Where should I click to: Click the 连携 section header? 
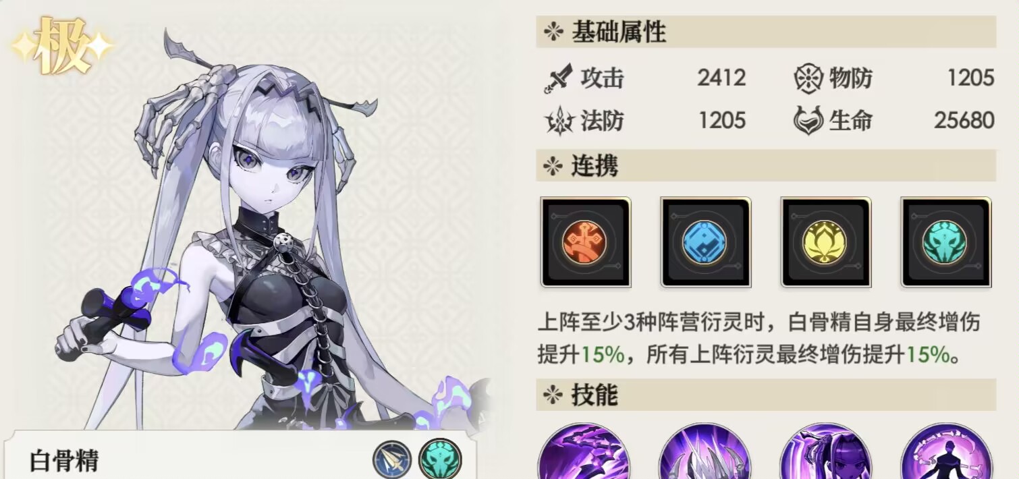coord(766,165)
